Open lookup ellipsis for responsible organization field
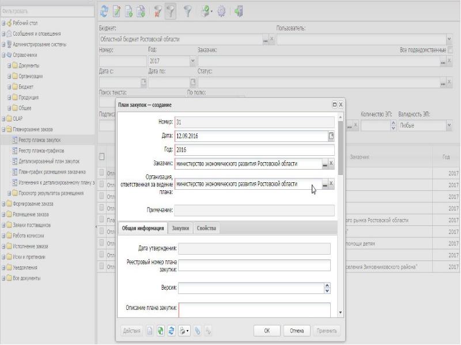The width and height of the screenshot is (461, 345). (x=324, y=184)
